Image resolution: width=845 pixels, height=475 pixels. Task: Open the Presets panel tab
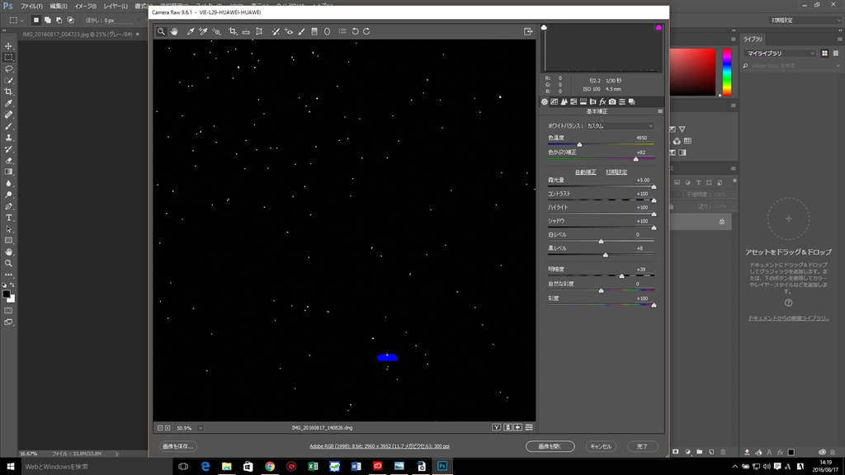click(622, 101)
